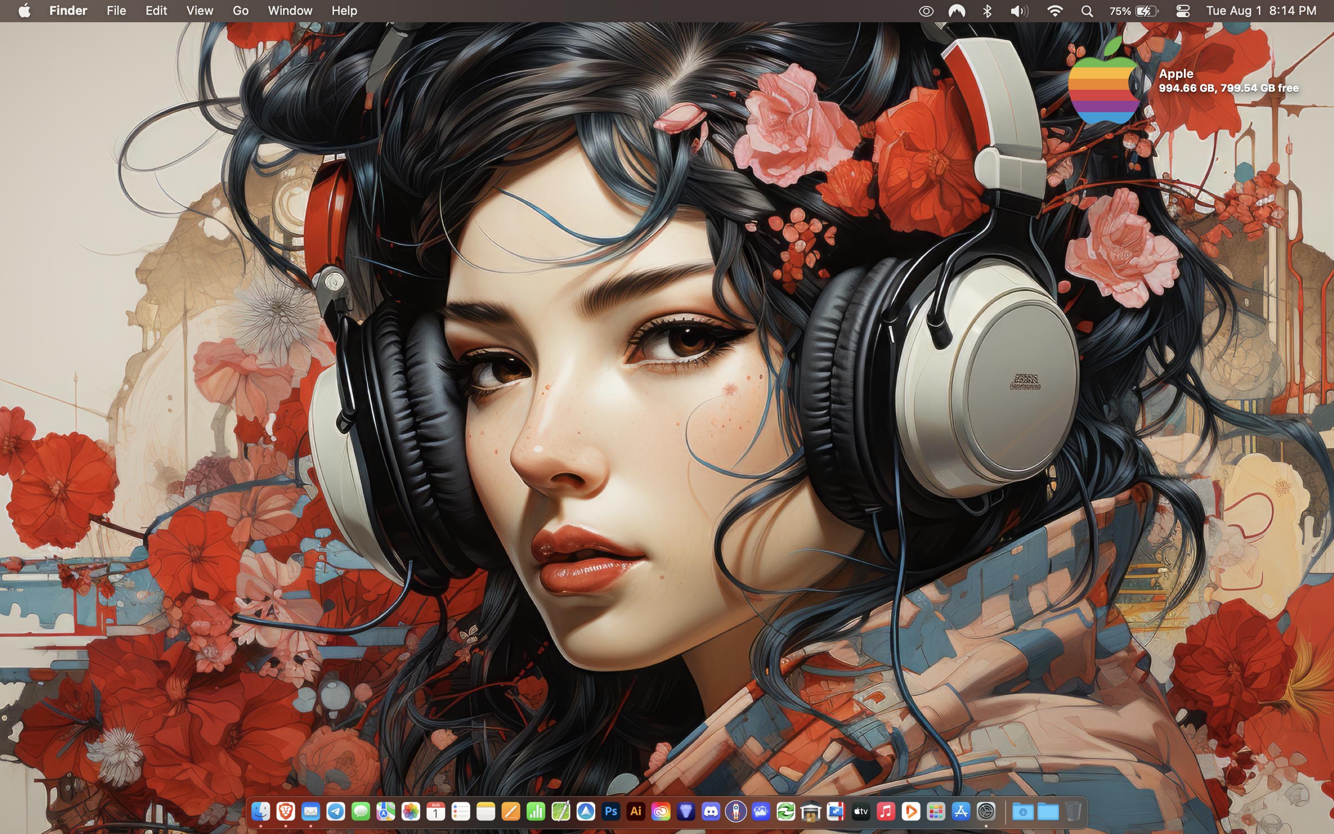Open Brave browser from the Dock
Viewport: 1334px width, 834px height.
coord(285,811)
